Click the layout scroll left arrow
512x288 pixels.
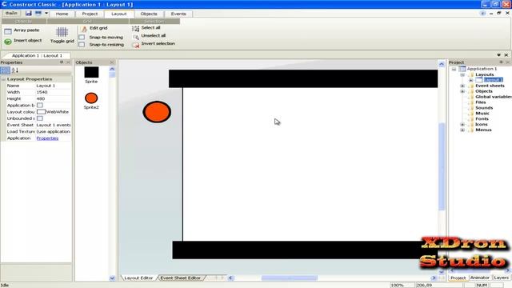(x=230, y=278)
